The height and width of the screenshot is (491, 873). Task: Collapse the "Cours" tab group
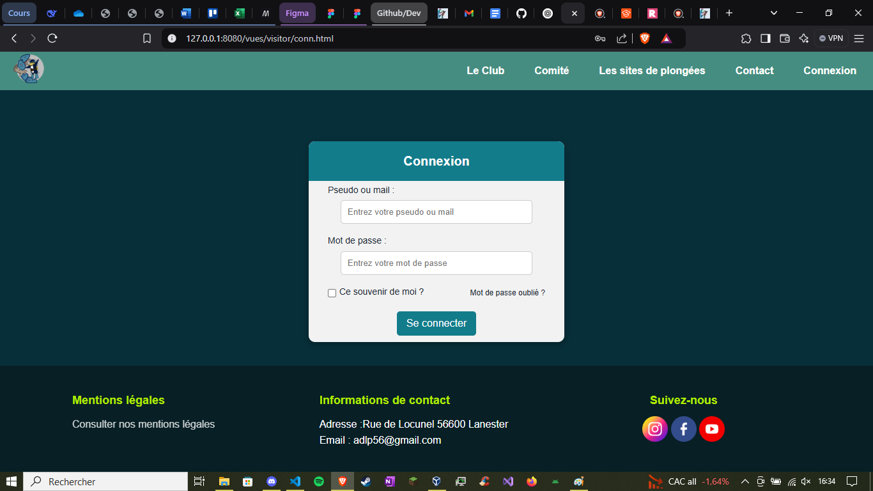19,13
